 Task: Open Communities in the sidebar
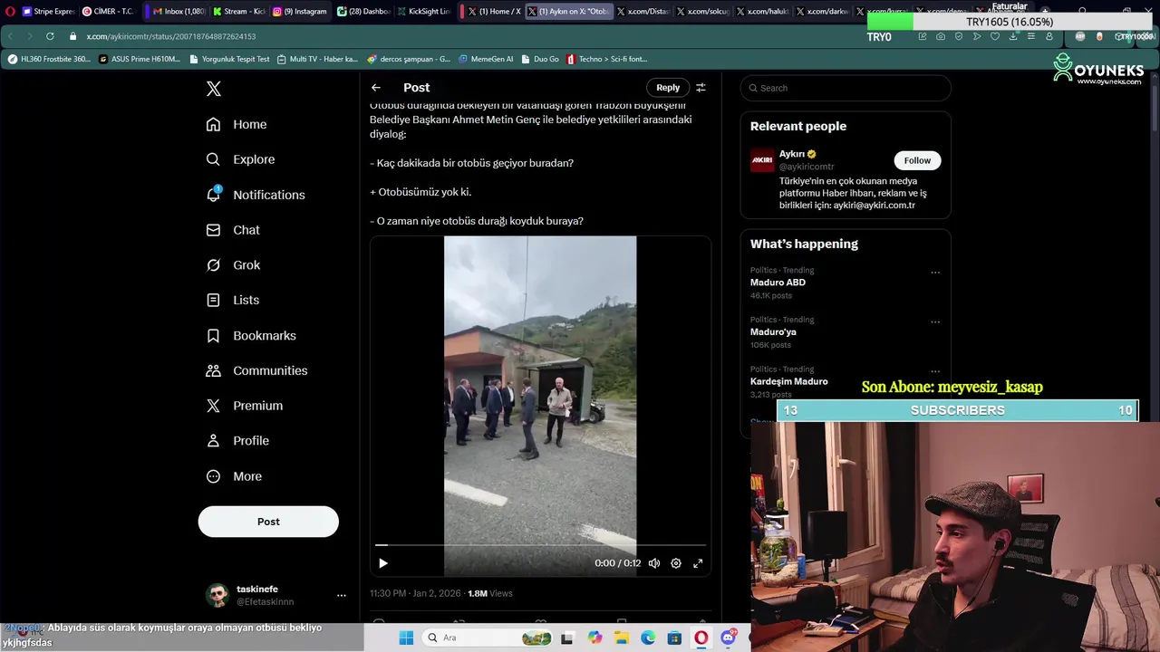[256, 370]
